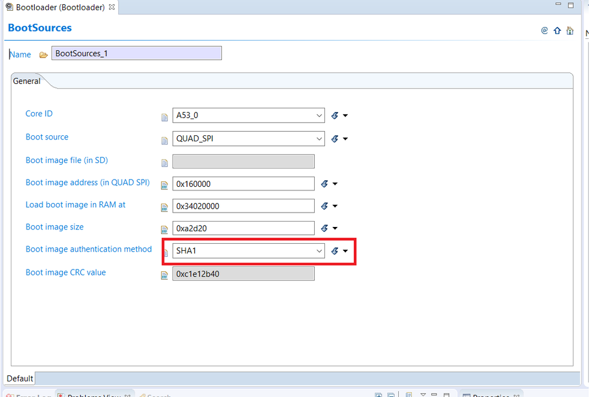Click the wrench tool icon for Load boot image in RAM
The image size is (599, 397).
click(324, 206)
